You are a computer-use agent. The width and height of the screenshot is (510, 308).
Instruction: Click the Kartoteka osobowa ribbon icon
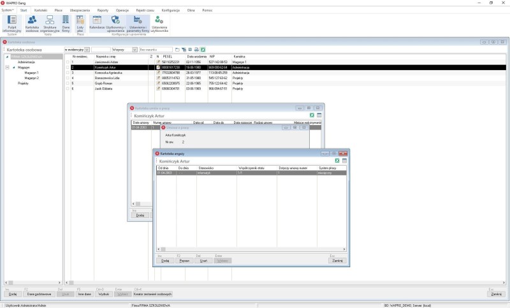coord(32,24)
